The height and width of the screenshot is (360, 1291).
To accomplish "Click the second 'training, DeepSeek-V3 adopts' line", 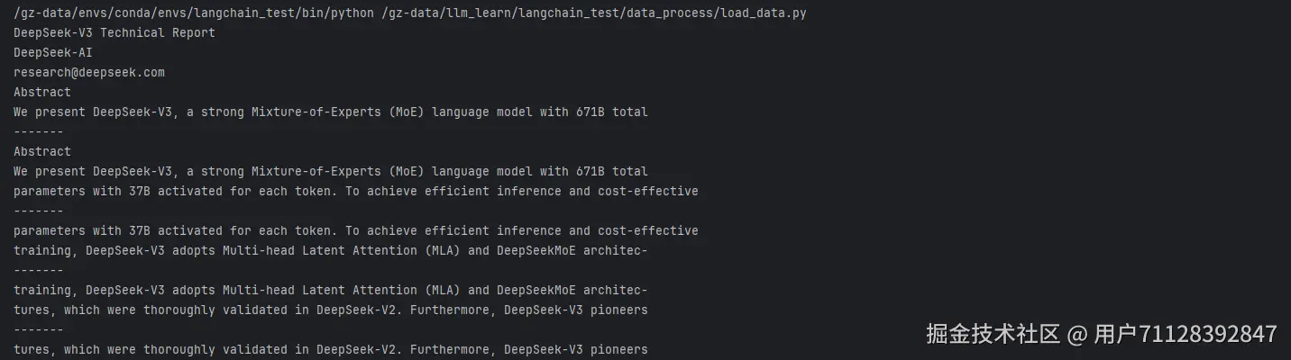I will (330, 291).
